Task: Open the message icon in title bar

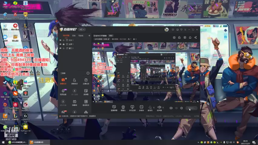Action: click(173, 30)
